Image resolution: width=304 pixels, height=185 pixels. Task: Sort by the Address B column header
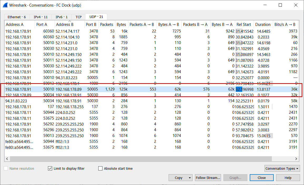coord(70,25)
